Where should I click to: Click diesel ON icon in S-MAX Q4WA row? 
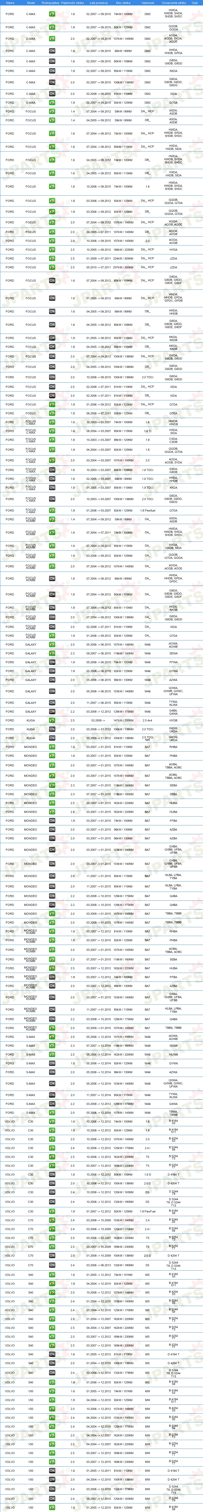[x=52, y=1104]
